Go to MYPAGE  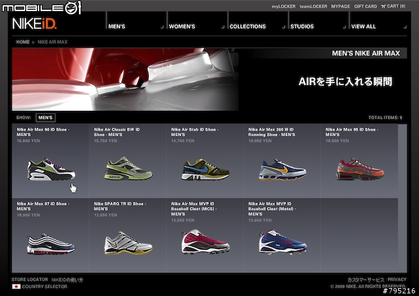click(x=340, y=7)
